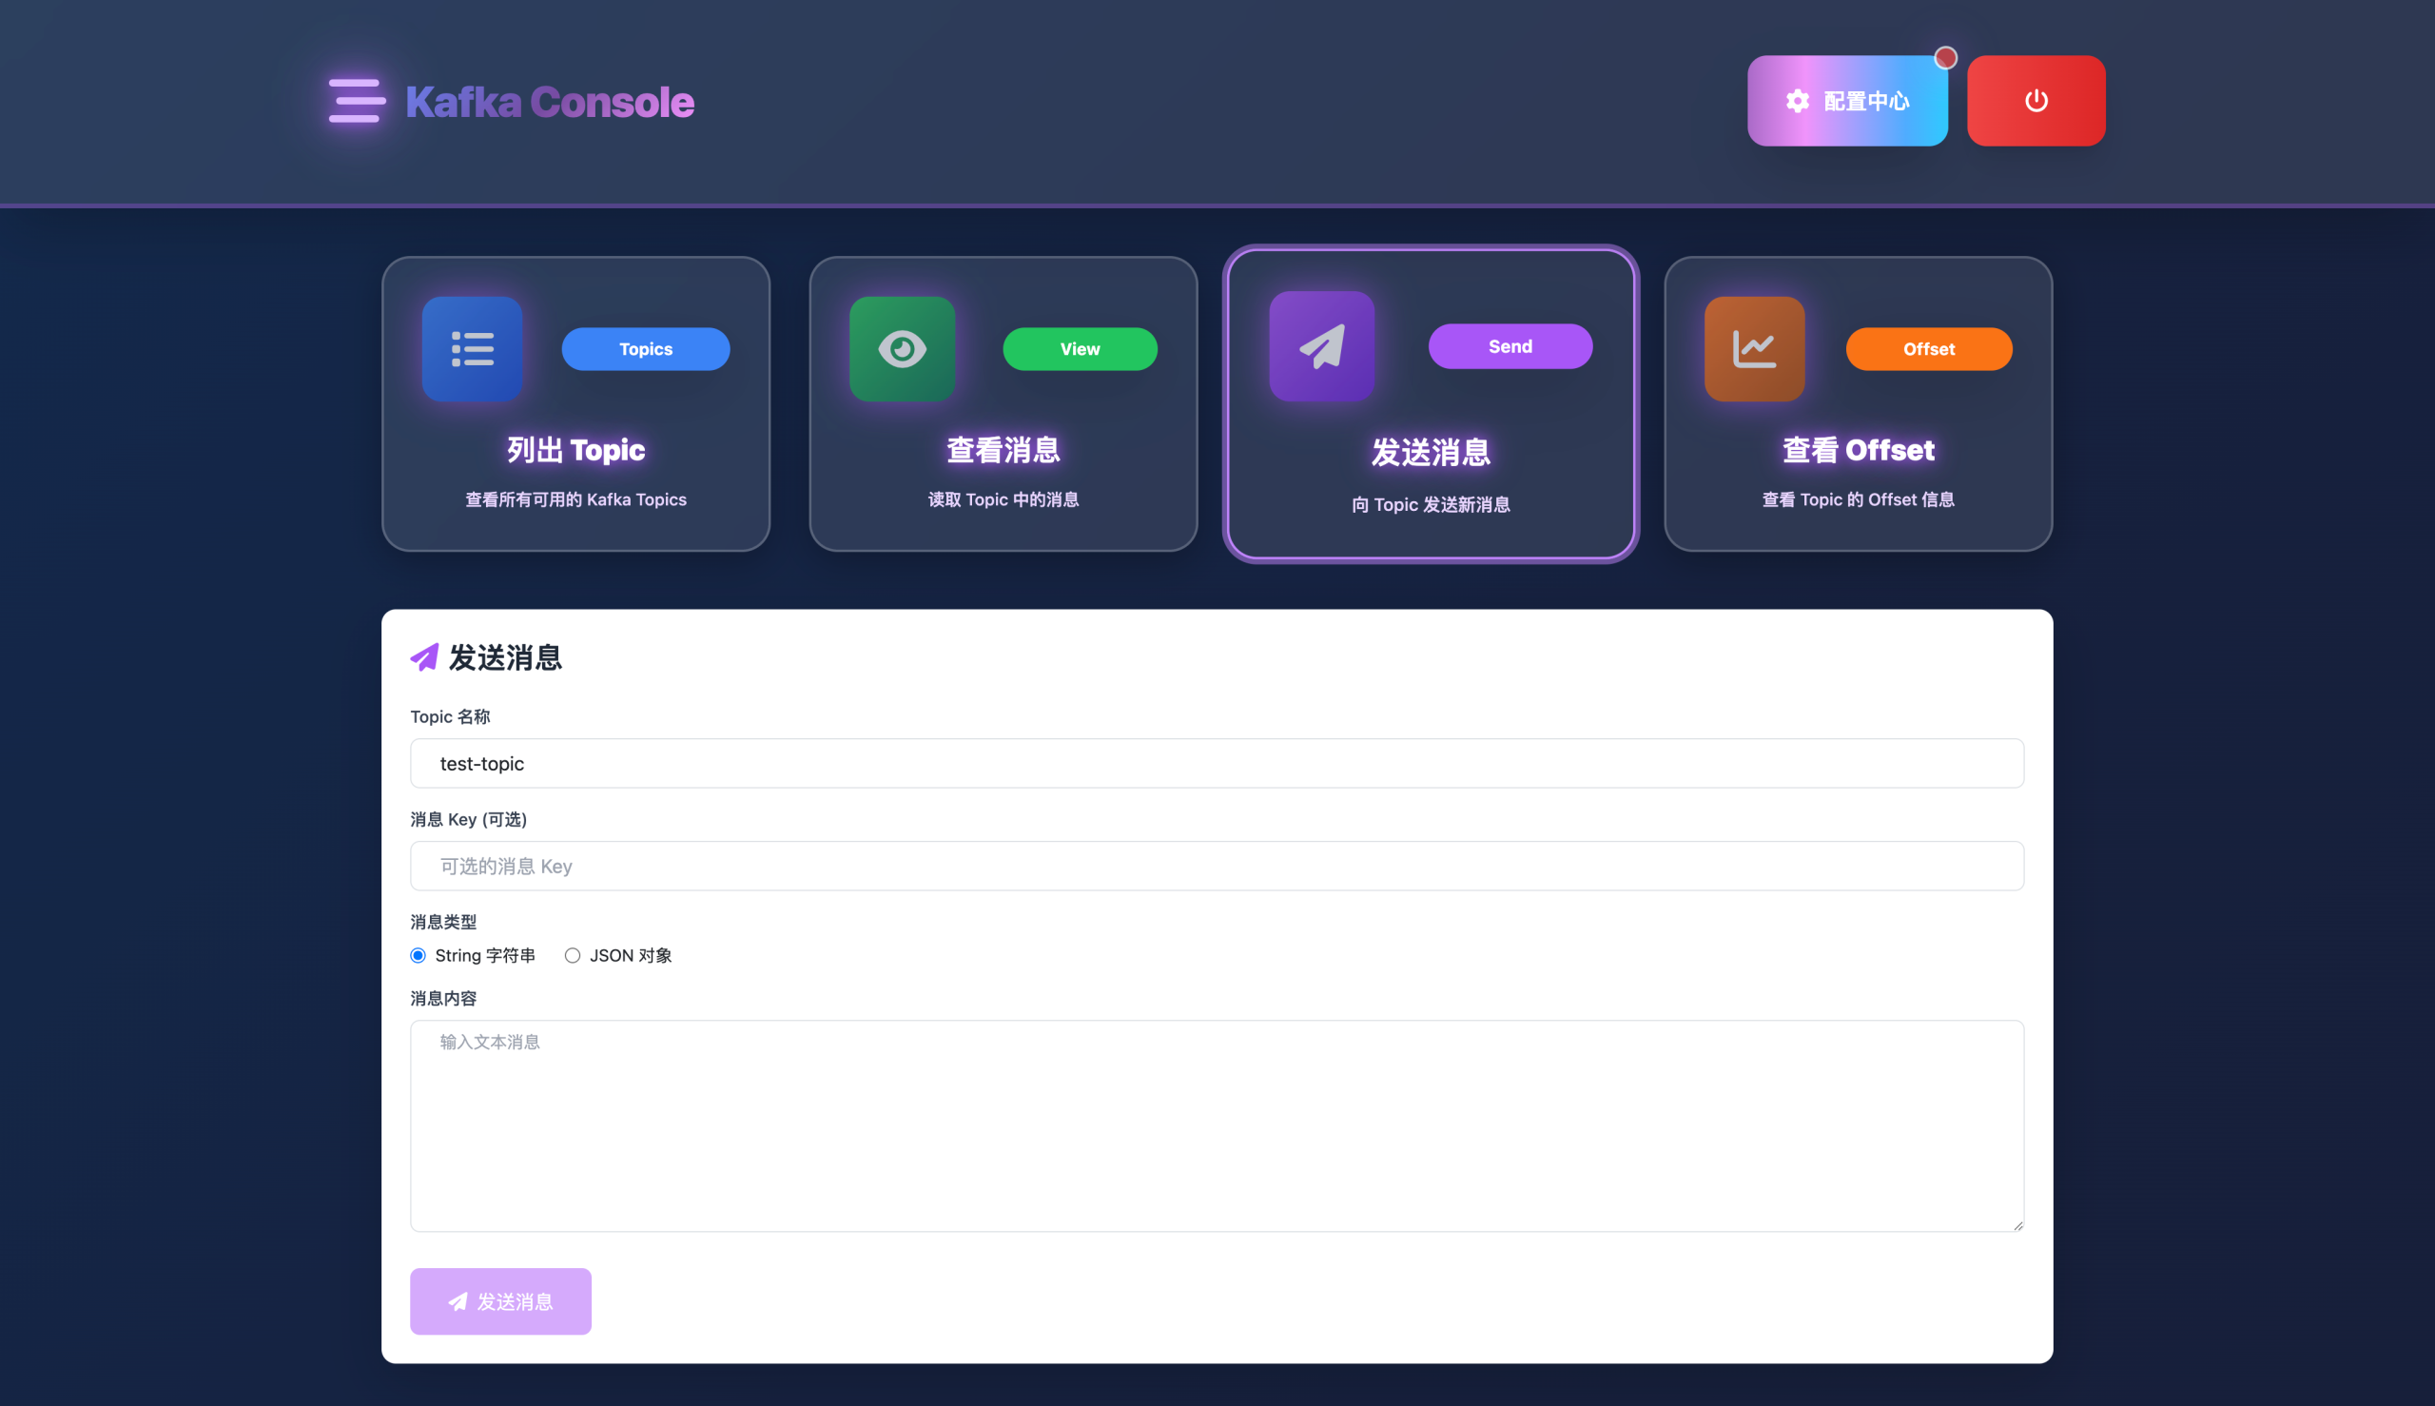Click the 读取 Topic 中的消息 description
Image resolution: width=2435 pixels, height=1406 pixels.
click(1003, 499)
